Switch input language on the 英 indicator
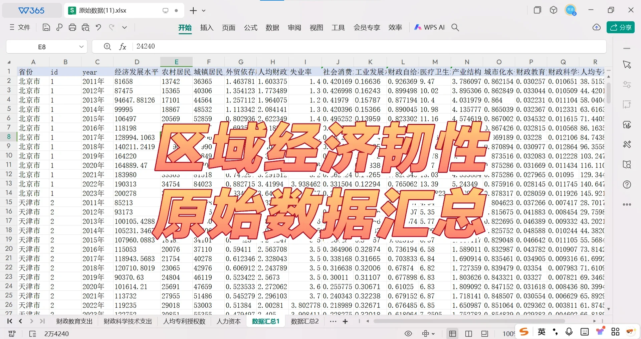The width and height of the screenshot is (641, 339). pos(542,332)
